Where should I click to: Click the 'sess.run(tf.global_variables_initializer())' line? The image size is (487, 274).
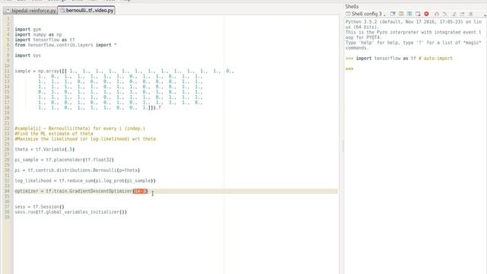click(71, 212)
